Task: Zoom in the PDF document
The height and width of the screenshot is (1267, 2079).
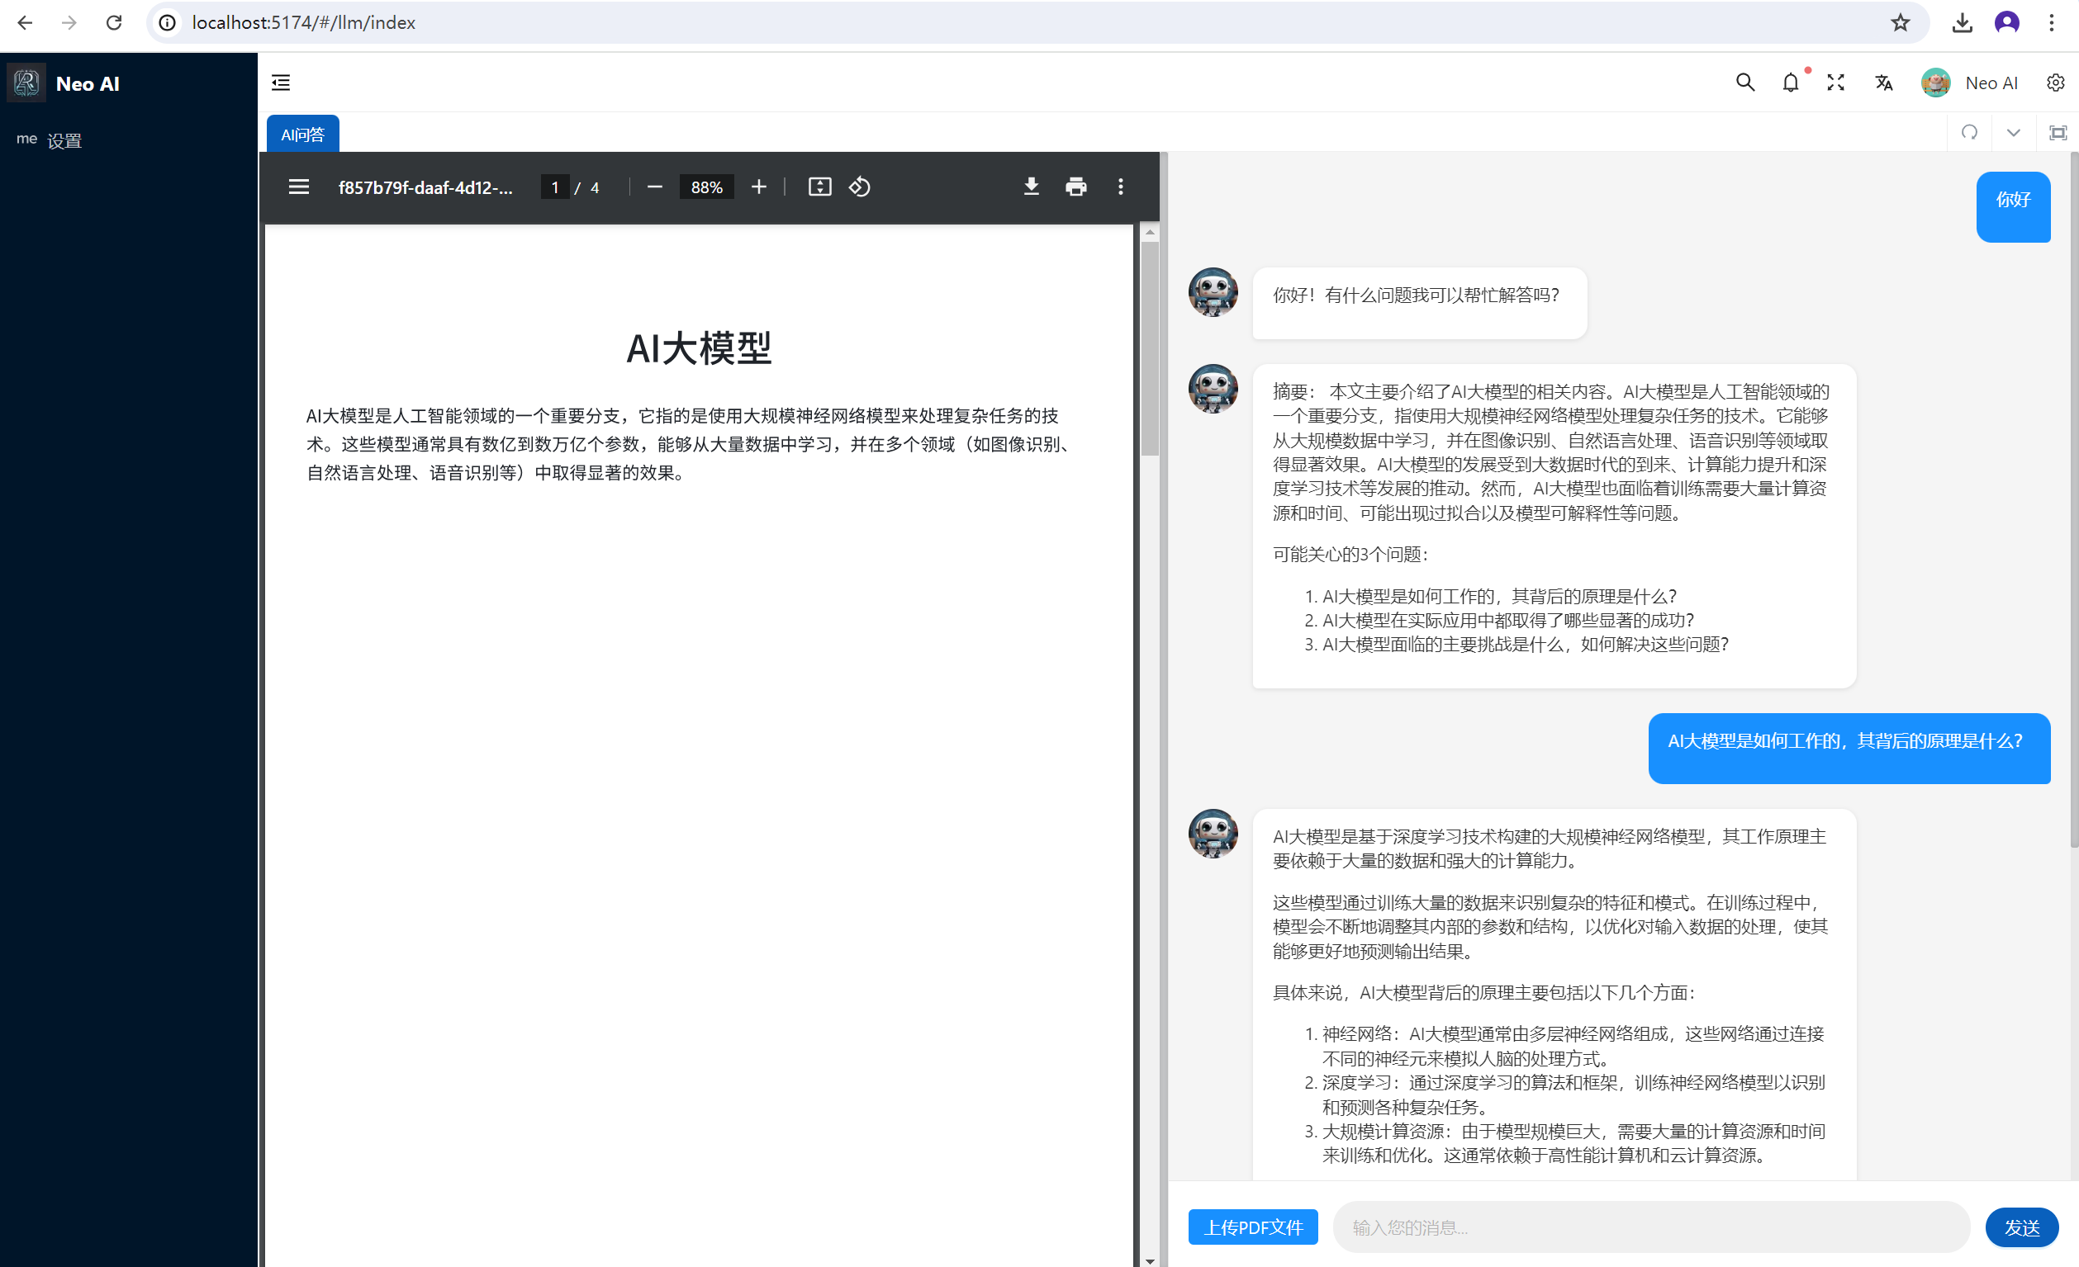Action: [x=758, y=187]
